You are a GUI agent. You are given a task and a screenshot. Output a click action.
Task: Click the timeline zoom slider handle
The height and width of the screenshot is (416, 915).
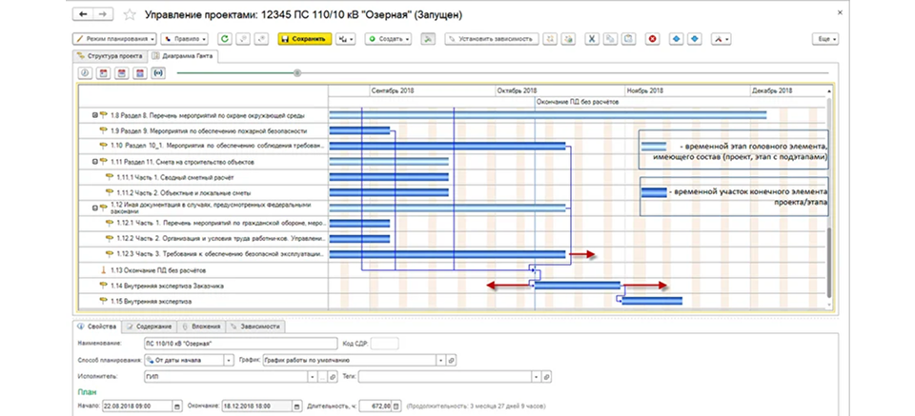pyautogui.click(x=297, y=73)
